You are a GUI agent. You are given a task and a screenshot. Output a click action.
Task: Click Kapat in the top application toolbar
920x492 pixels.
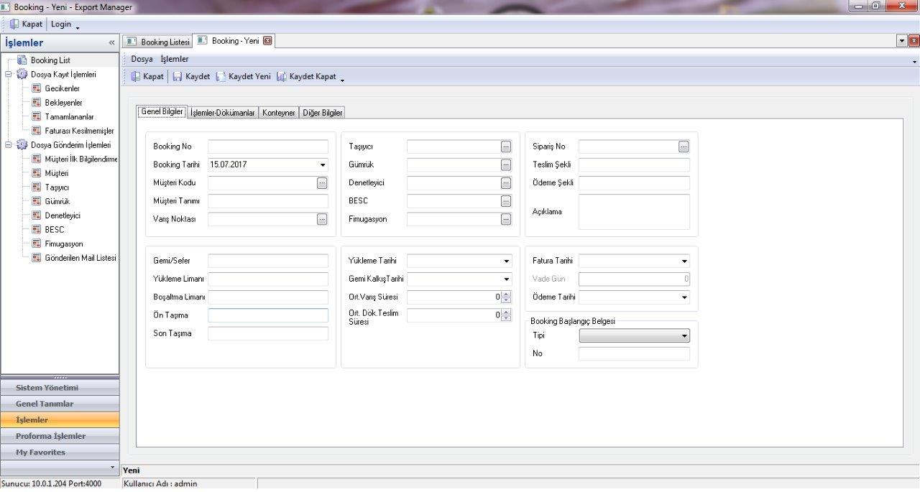tap(27, 24)
